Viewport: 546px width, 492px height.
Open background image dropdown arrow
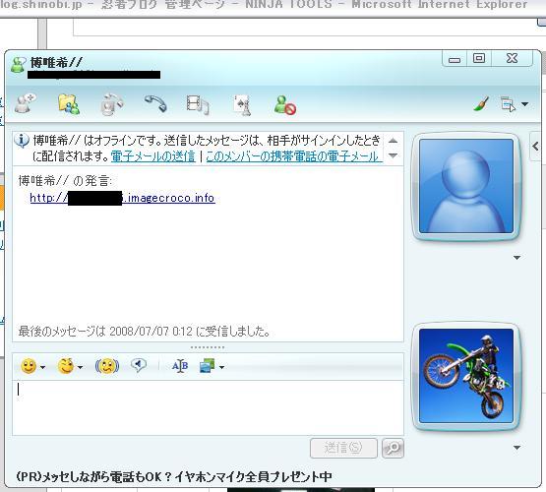click(x=221, y=367)
